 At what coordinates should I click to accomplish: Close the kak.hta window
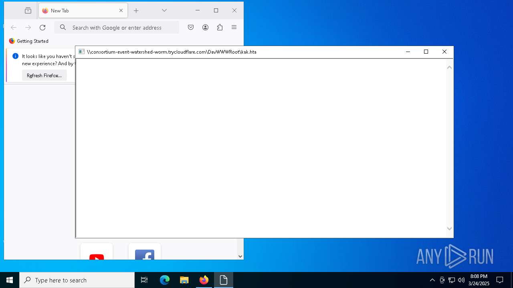pos(444,52)
